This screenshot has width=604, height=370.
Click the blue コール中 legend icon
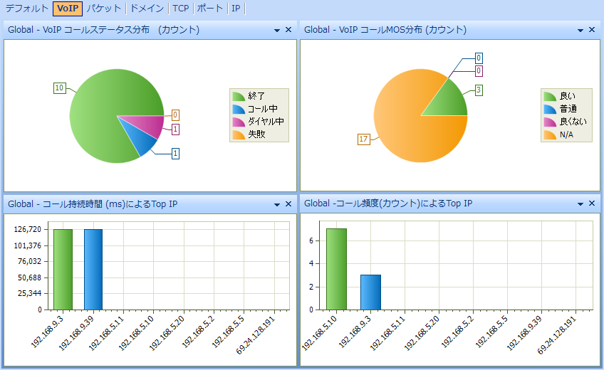239,109
